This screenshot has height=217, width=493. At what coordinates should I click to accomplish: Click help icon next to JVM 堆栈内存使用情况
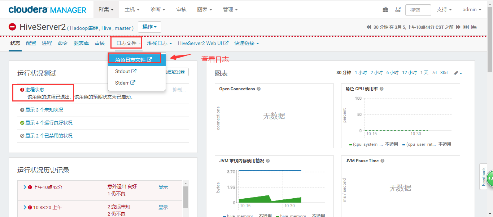(268, 161)
